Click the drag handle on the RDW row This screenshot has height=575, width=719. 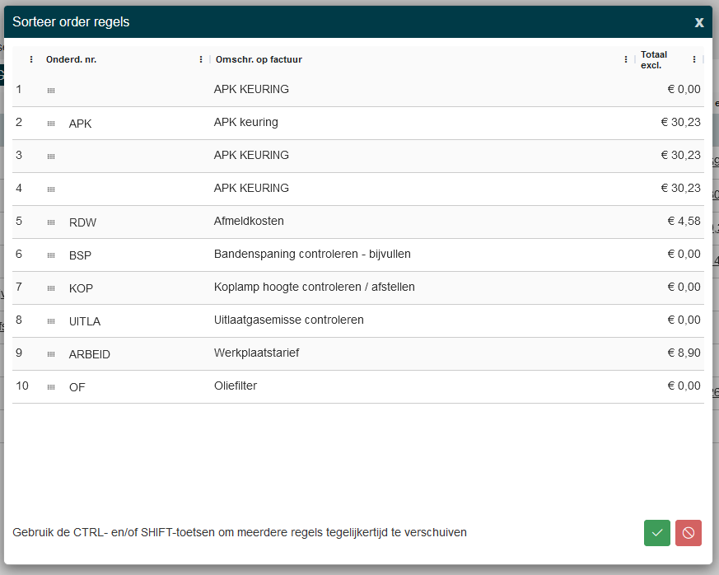point(51,222)
